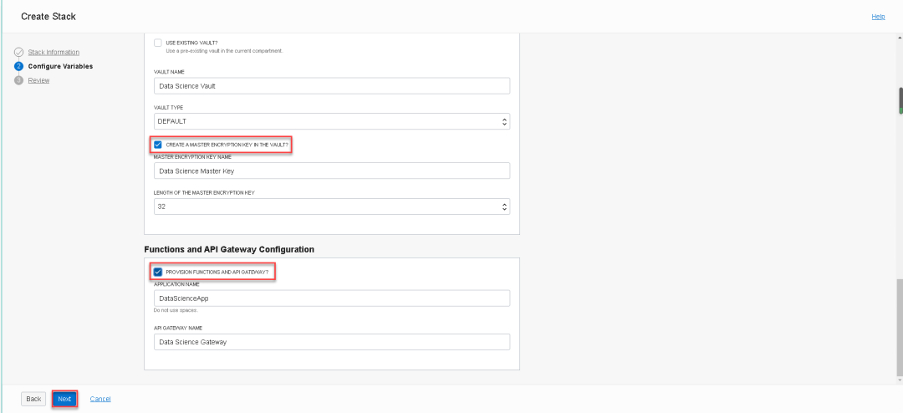Screen dimensions: 903x413
Task: Click the Stack Information checkmark step icon
Action: point(18,52)
